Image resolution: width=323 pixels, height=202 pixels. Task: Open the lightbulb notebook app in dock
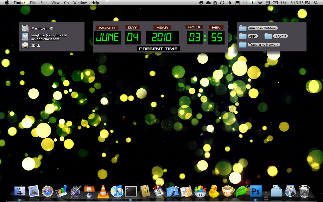point(145,191)
